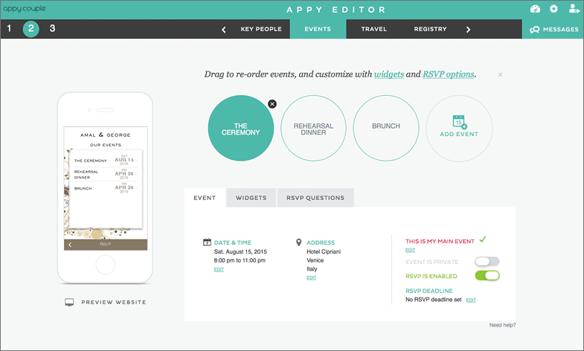This screenshot has width=584, height=351.
Task: Disable the RSVP Is Enabled switch
Action: pos(487,276)
